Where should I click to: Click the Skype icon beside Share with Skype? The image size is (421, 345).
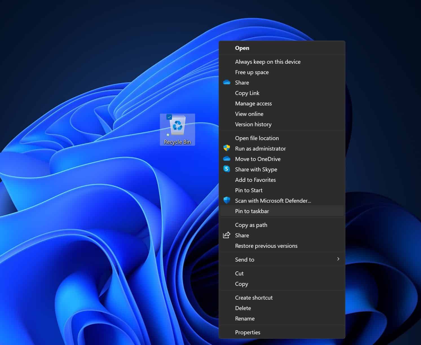pyautogui.click(x=227, y=169)
